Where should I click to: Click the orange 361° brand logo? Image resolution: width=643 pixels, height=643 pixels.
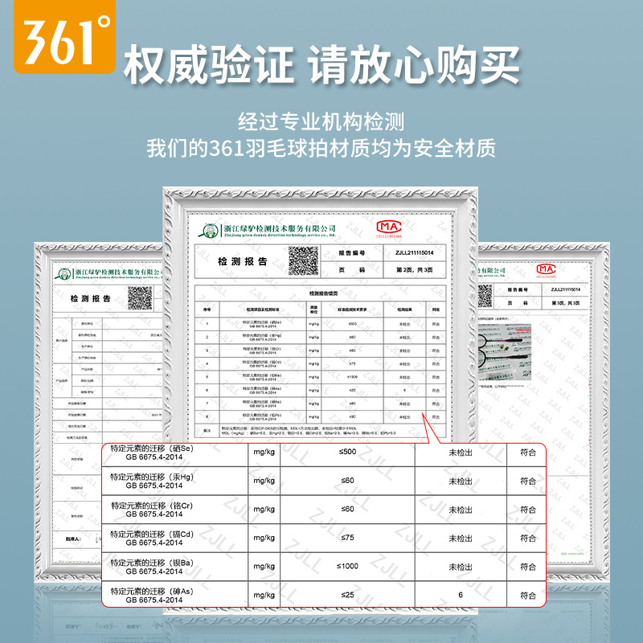click(64, 37)
